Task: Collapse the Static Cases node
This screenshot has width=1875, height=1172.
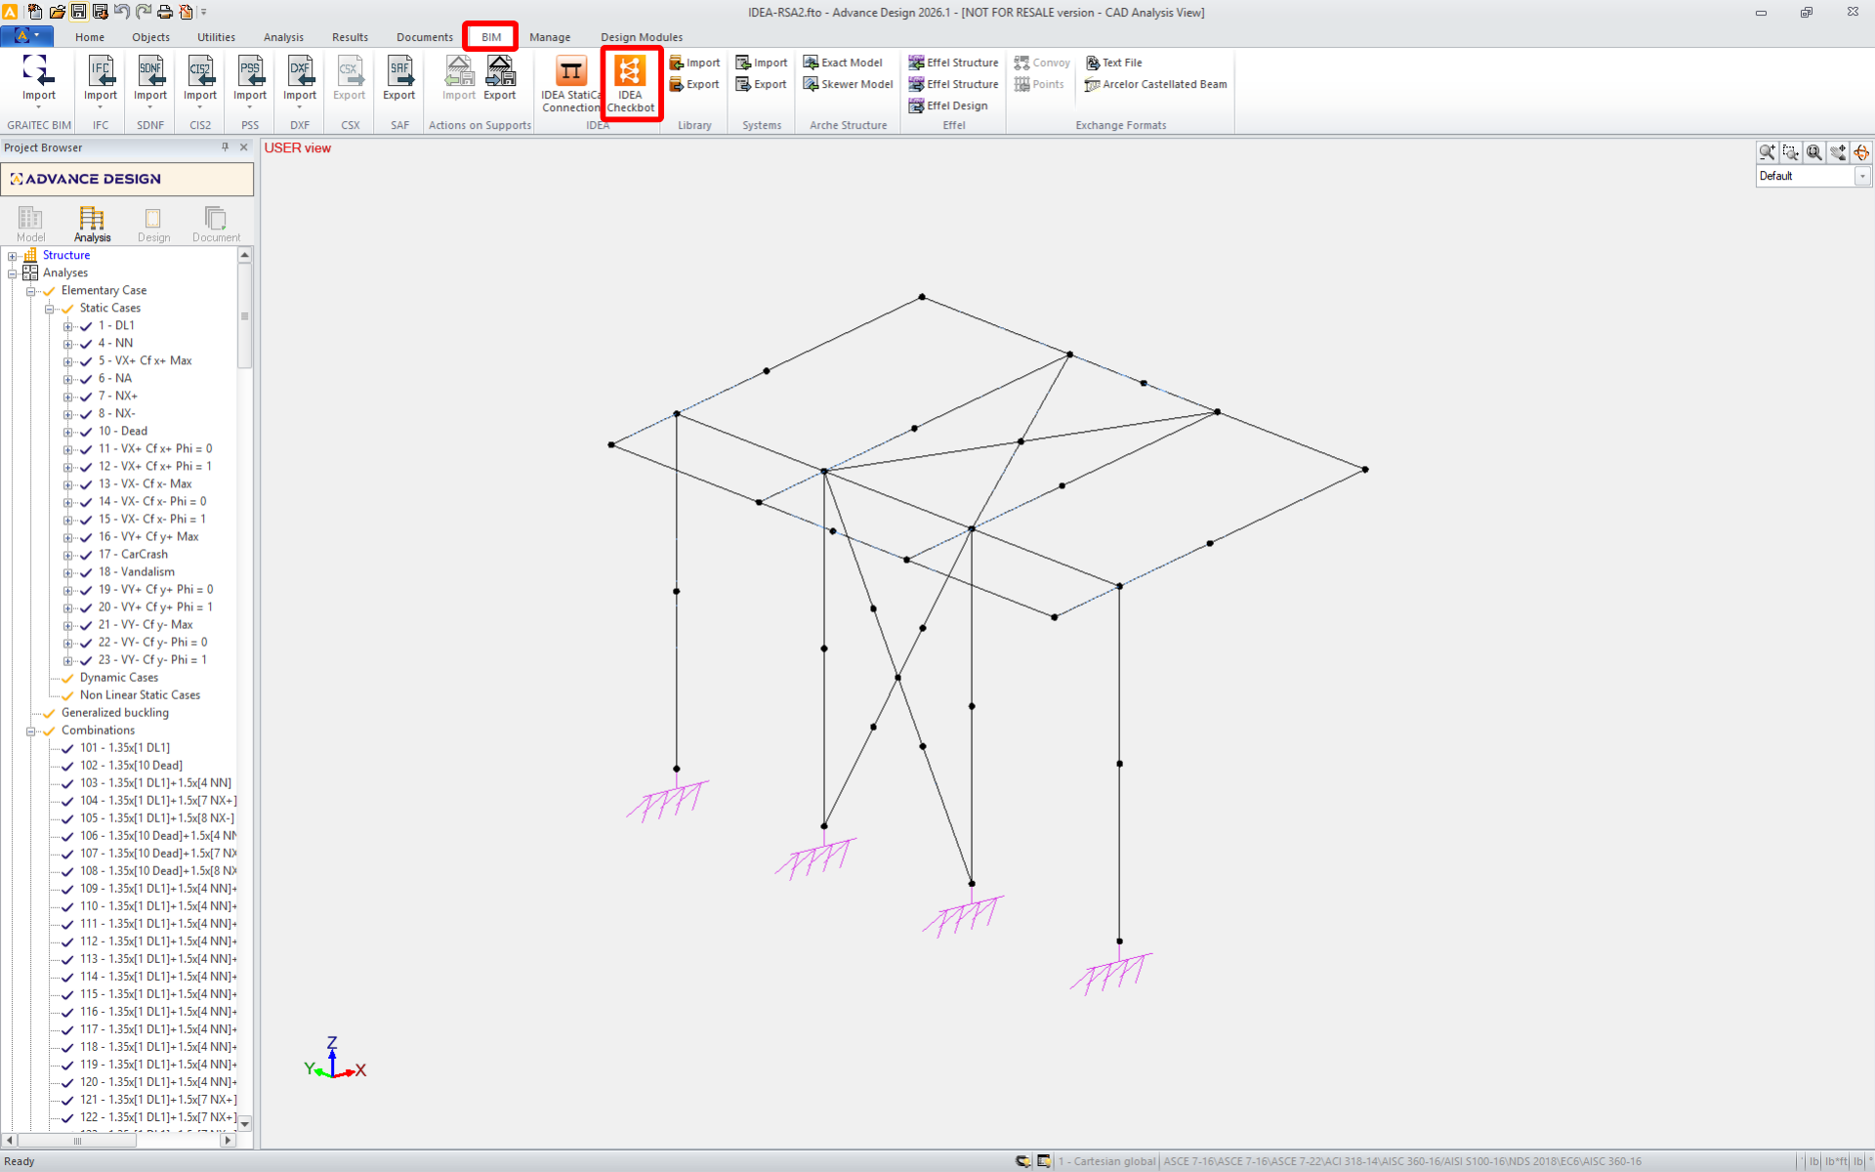Action: coord(50,309)
